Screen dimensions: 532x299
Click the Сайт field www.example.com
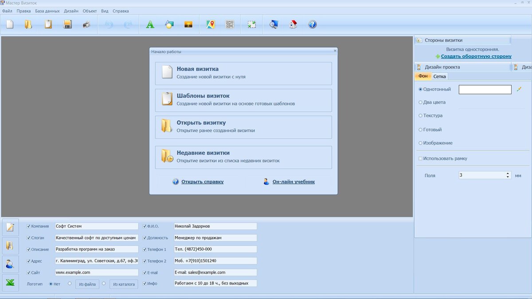pyautogui.click(x=97, y=272)
